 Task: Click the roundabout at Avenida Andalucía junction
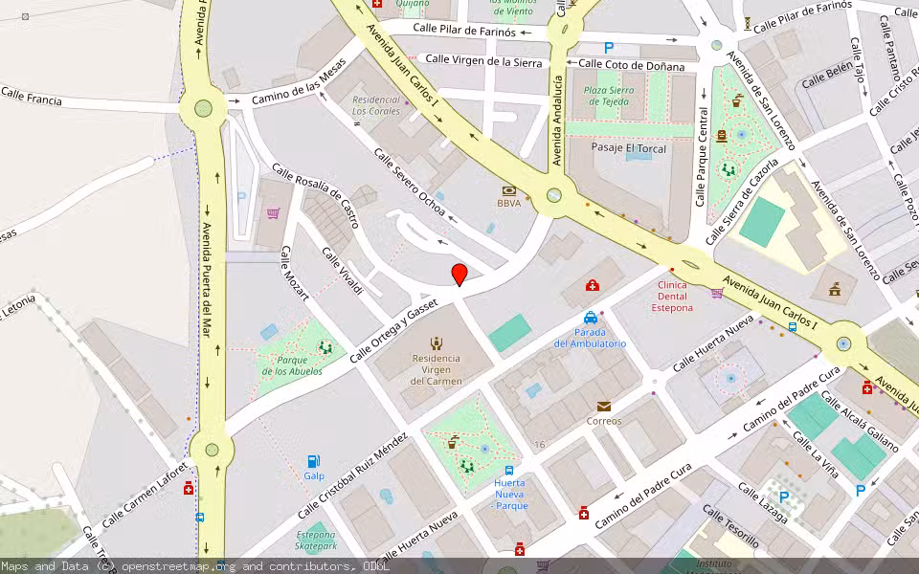pos(553,195)
